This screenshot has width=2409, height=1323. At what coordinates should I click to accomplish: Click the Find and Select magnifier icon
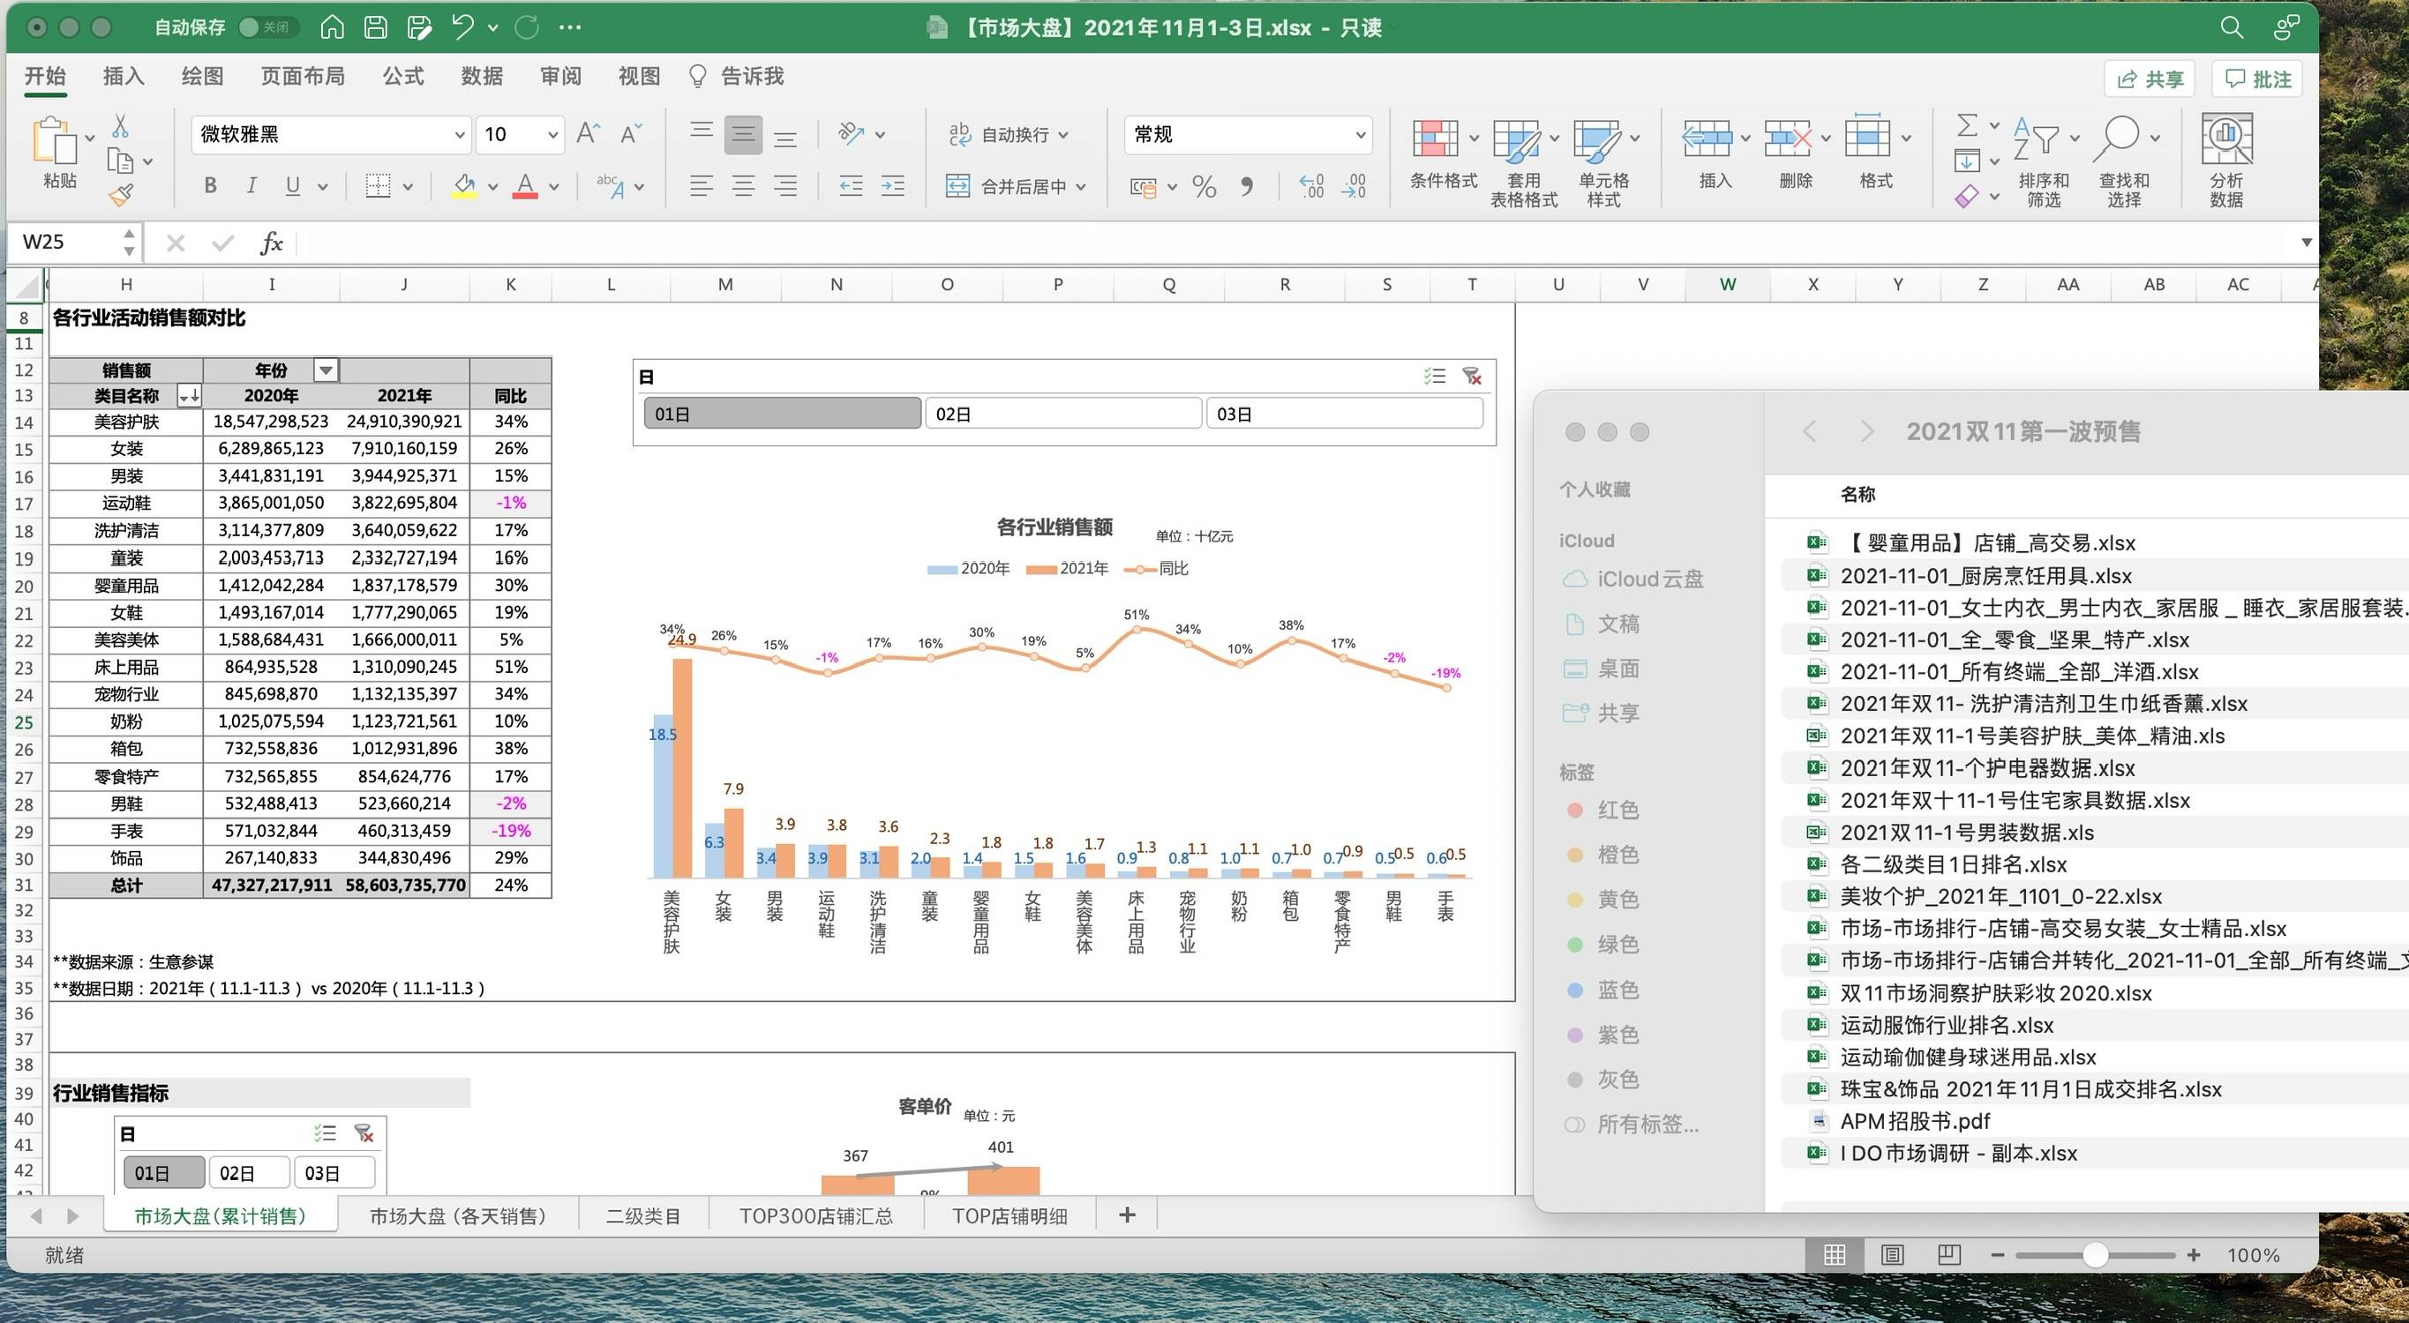tap(2118, 138)
